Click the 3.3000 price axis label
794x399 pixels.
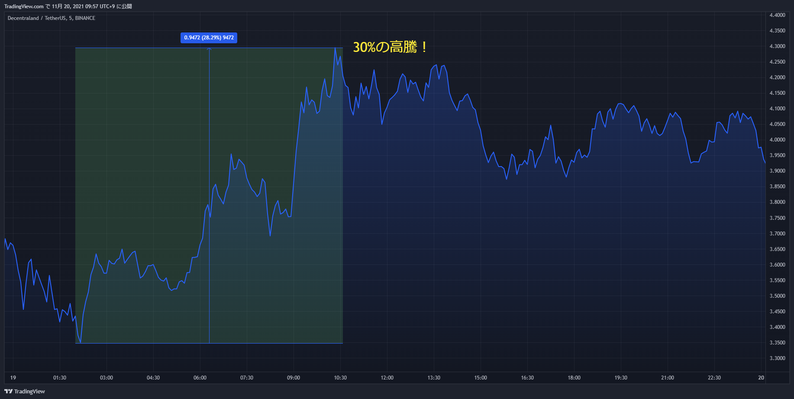coord(777,358)
